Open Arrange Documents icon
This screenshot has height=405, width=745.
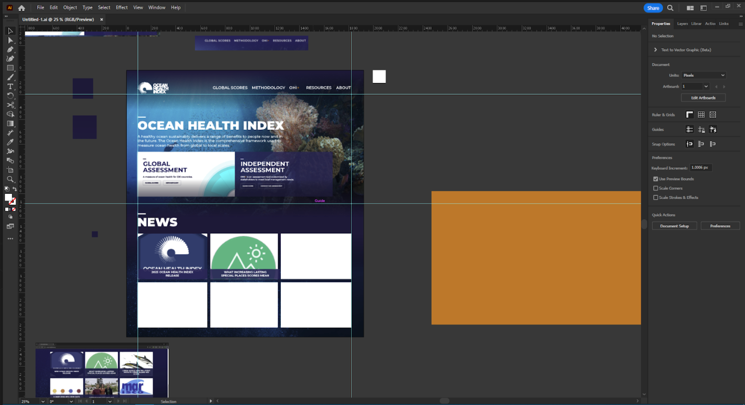(x=690, y=8)
